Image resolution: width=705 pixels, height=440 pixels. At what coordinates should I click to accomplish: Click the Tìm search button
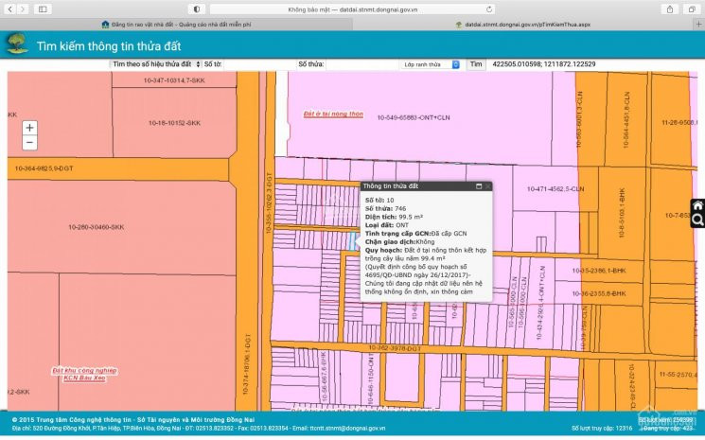[476, 64]
